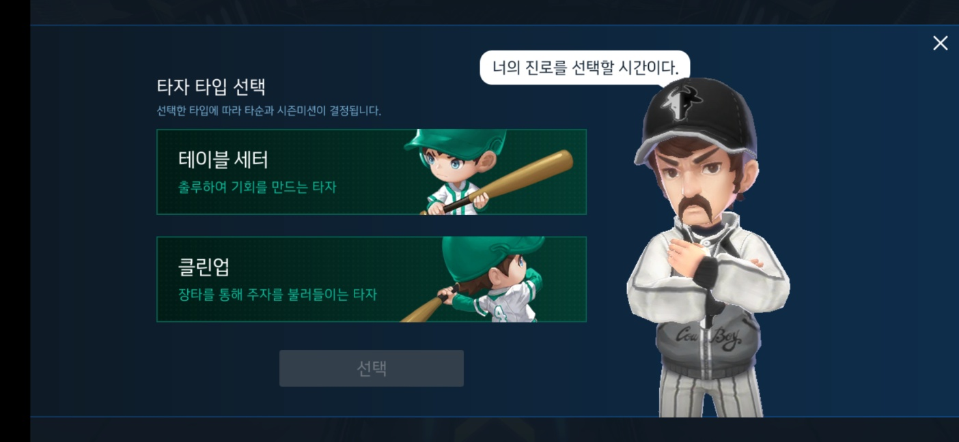Click the 타자 타입 선택 heading
The height and width of the screenshot is (442, 959).
click(x=211, y=87)
